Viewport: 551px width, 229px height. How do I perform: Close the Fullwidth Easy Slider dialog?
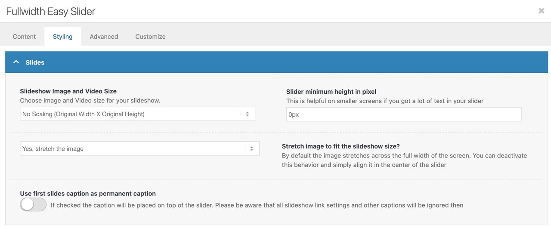541,11
